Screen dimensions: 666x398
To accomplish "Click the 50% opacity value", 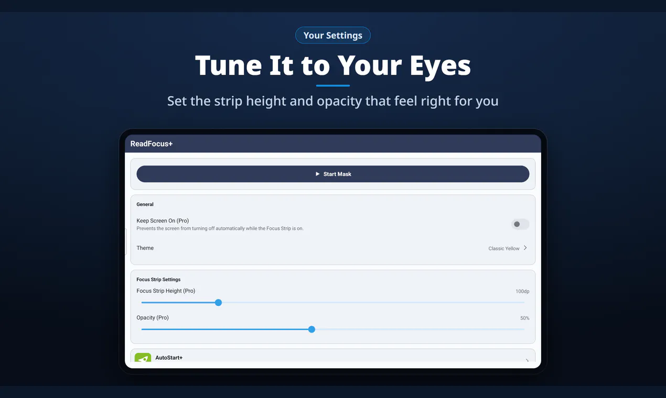I will [524, 318].
